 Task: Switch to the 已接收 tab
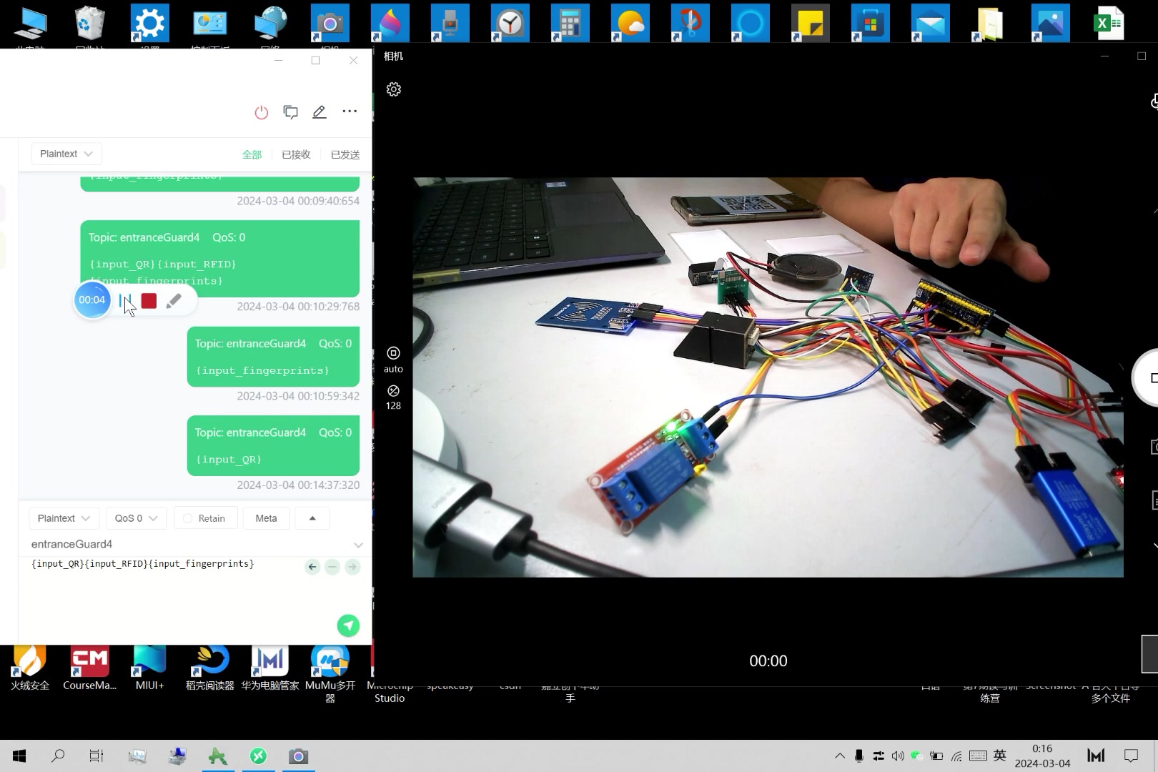(x=296, y=154)
